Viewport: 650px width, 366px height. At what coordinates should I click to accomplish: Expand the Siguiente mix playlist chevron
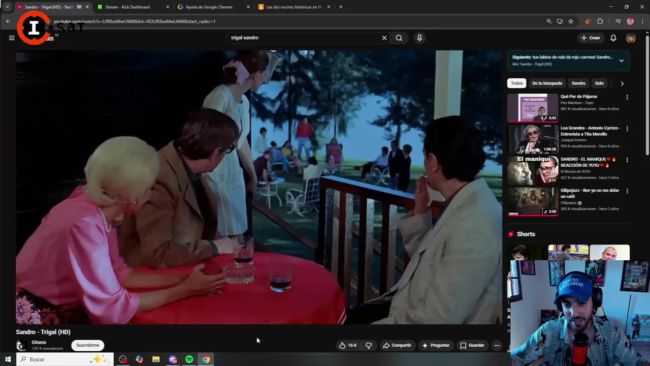(x=621, y=60)
